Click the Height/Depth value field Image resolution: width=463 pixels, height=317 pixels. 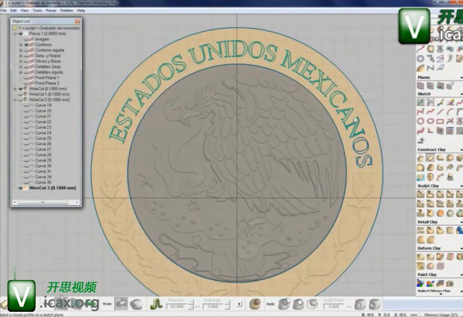(x=334, y=307)
